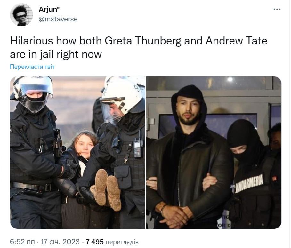Open the left photo with riot police

pyautogui.click(x=78, y=152)
